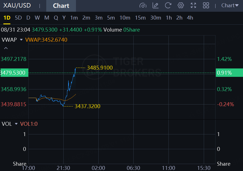The width and height of the screenshot is (243, 171).
Task: Open the multi-chart grid layout
Action: [206, 5]
